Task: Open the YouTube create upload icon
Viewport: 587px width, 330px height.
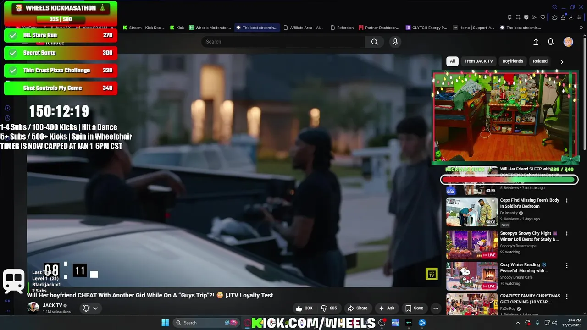Action: pyautogui.click(x=536, y=42)
